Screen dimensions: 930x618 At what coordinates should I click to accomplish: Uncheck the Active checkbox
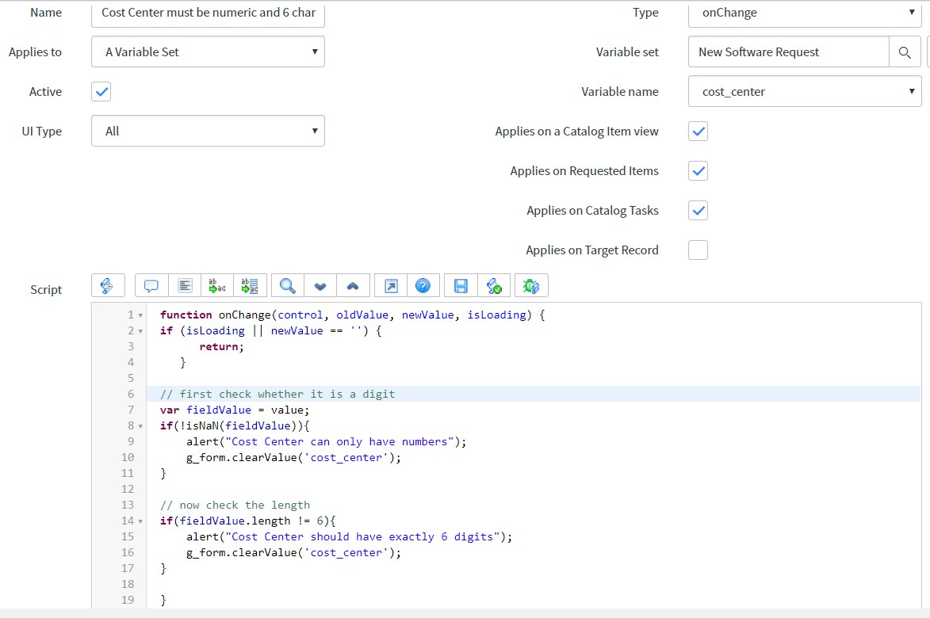click(101, 92)
